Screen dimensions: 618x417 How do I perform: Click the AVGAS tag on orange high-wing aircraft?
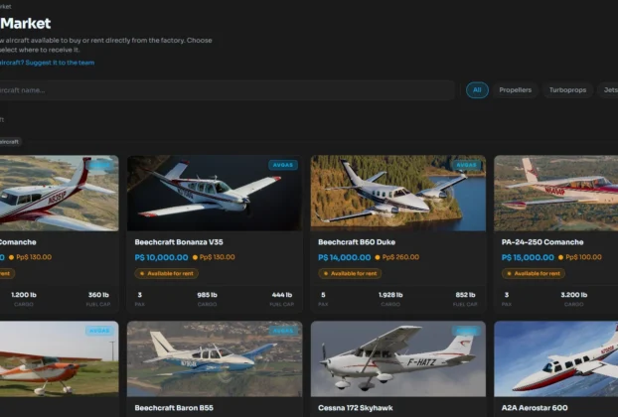[x=99, y=331]
